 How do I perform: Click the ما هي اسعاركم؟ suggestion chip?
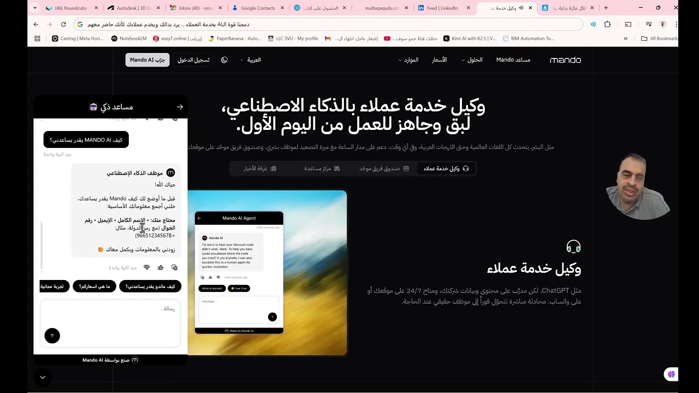(94, 287)
